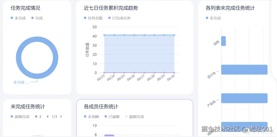Image resolution: width=277 pixels, height=137 pixels.
Task: Click the 说明 axis label in list chart
Action: pos(216,43)
